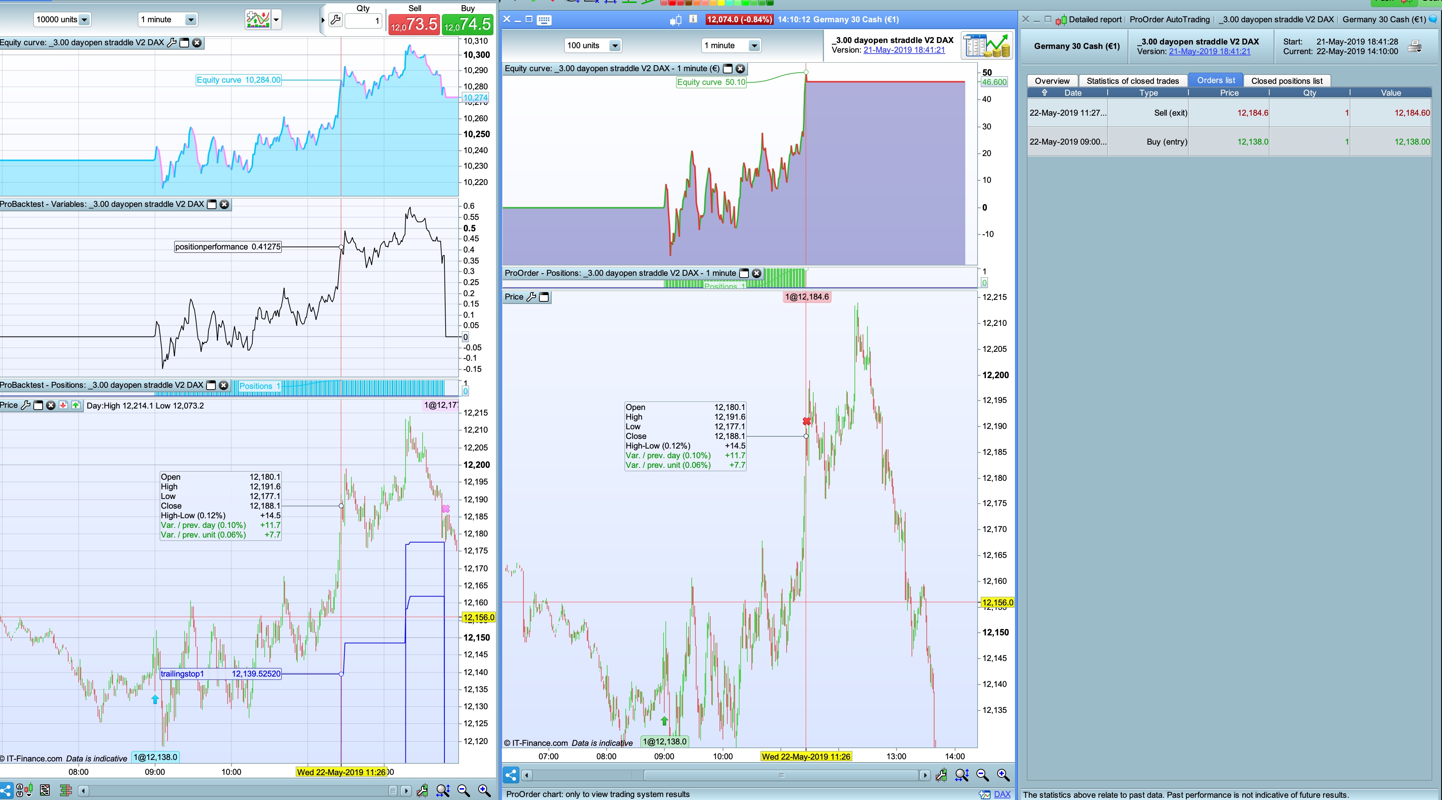Click the red Sell 12,073.5 button
This screenshot has width=1442, height=800.
[414, 24]
